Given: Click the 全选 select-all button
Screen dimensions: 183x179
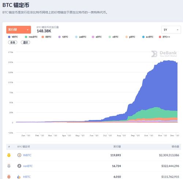Looking at the screenshot, I should click(x=12, y=42).
